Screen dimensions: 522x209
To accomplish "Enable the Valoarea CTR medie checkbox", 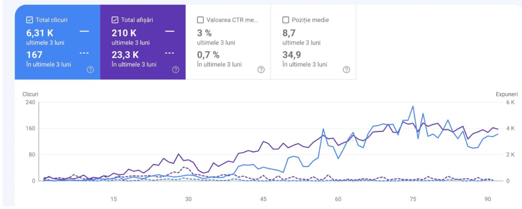I will [200, 20].
